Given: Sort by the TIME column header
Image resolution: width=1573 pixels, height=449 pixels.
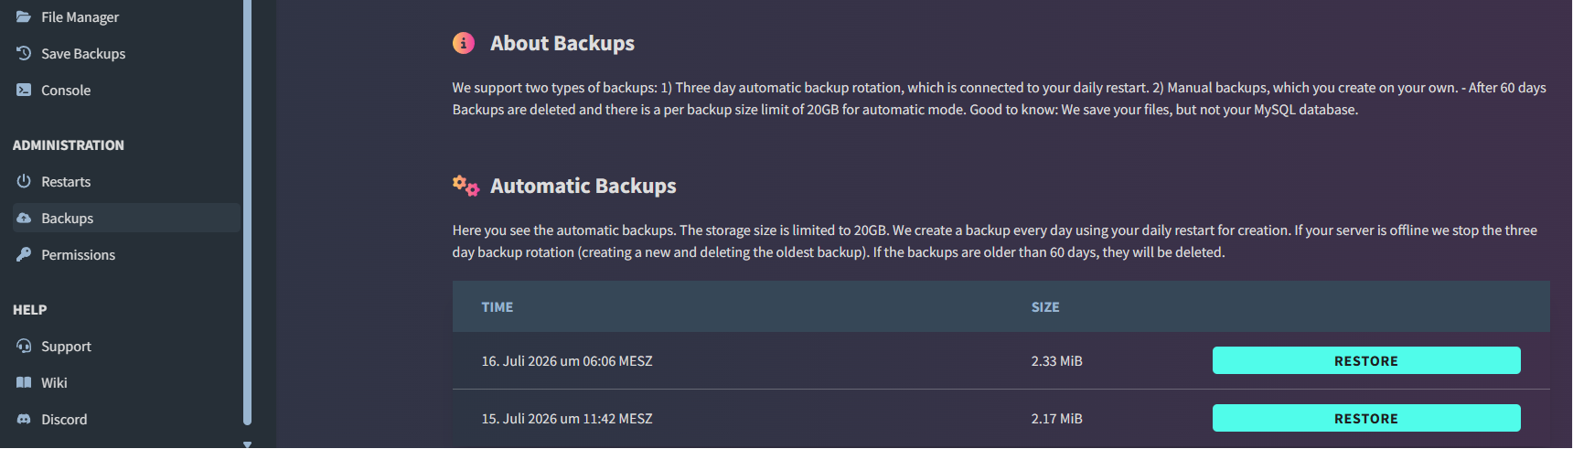Looking at the screenshot, I should click(x=498, y=307).
